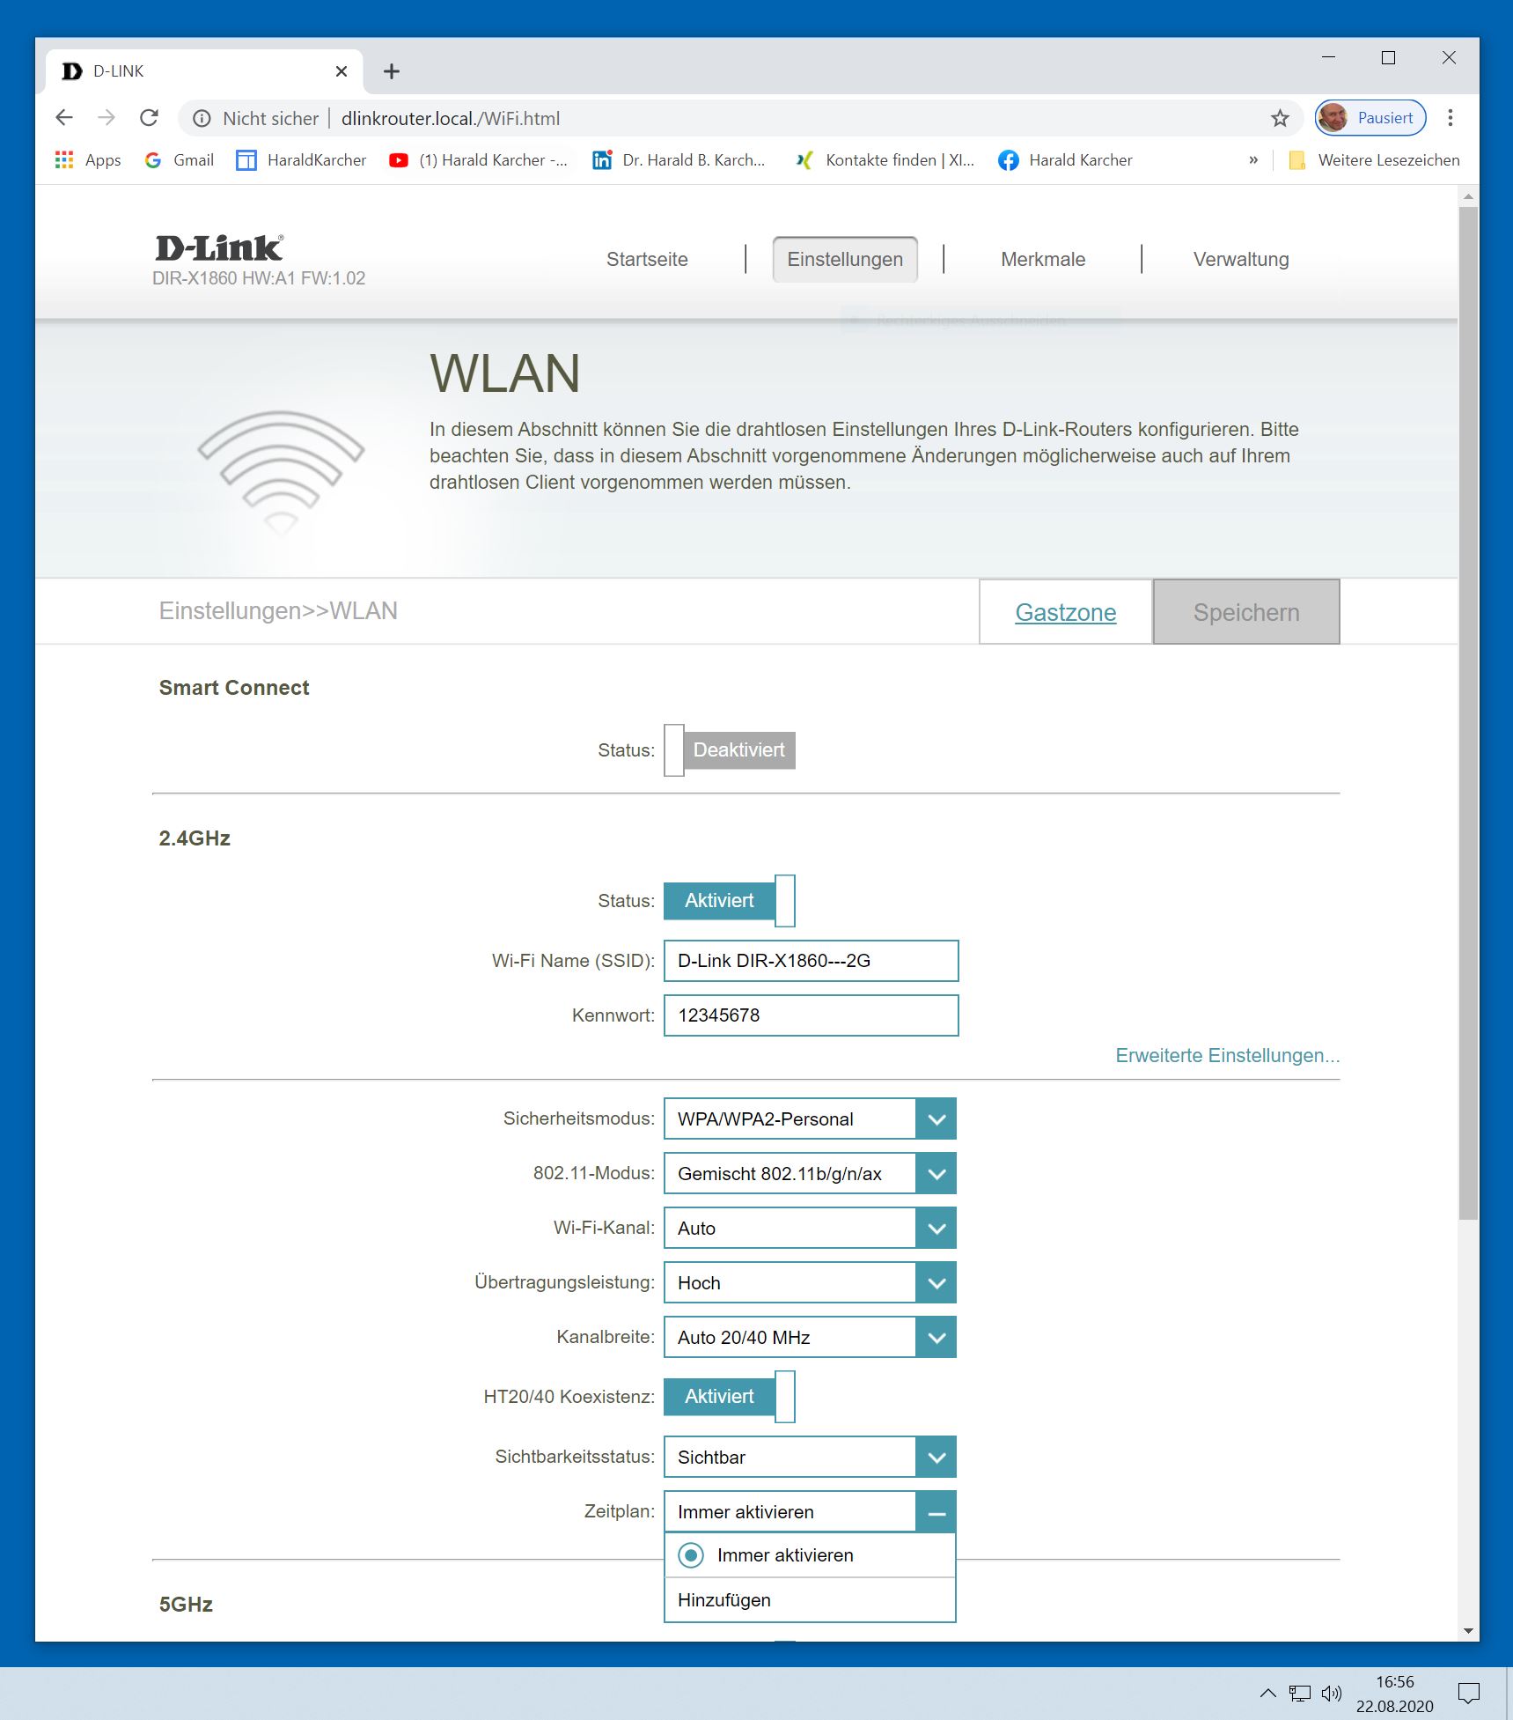Click the page vertical scrollbar thumb

[1468, 712]
